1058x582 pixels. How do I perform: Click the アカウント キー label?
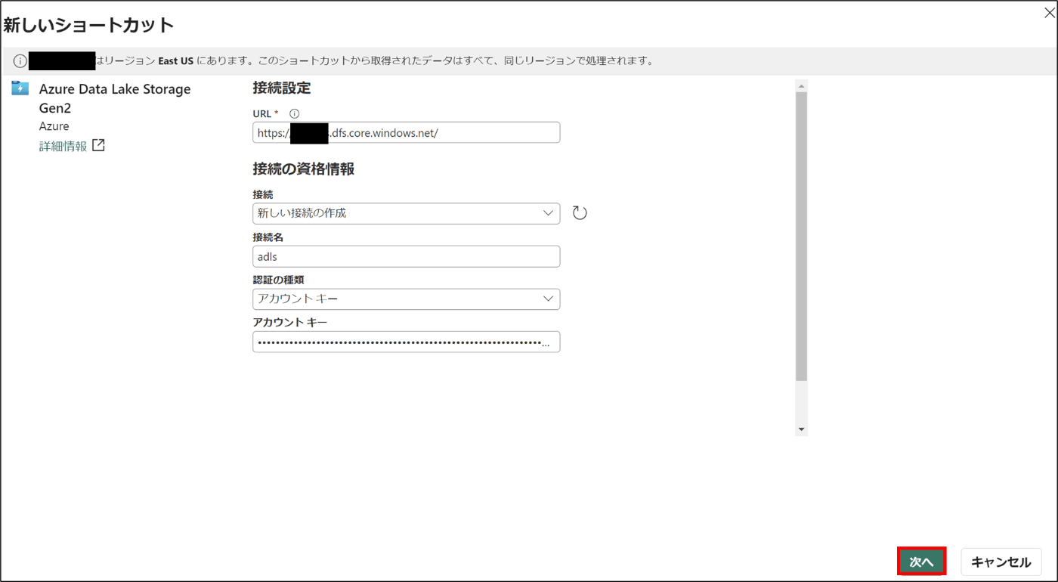coord(290,322)
